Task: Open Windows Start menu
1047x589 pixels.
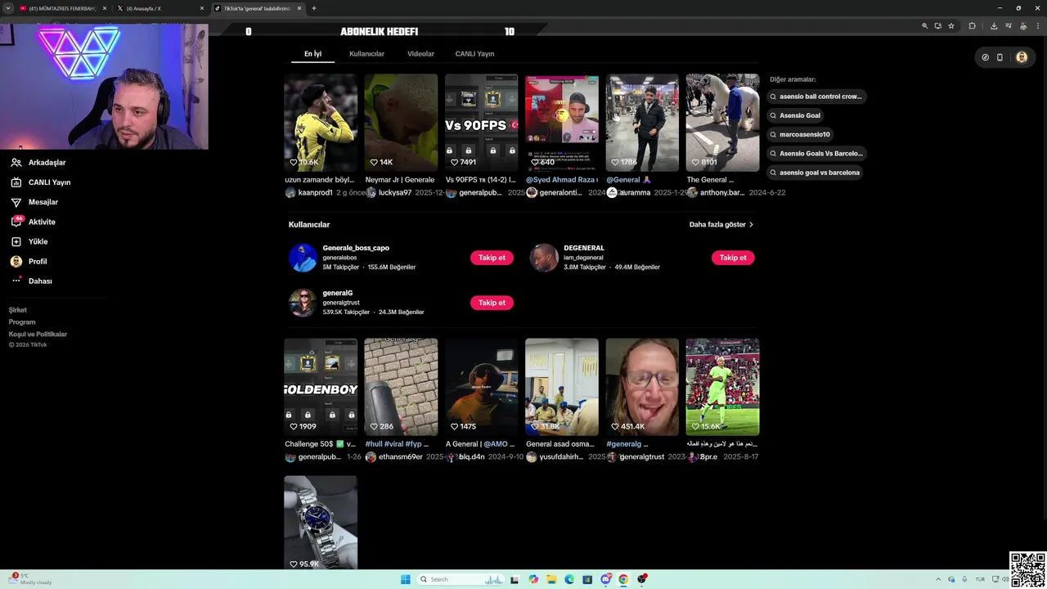Action: 405,579
